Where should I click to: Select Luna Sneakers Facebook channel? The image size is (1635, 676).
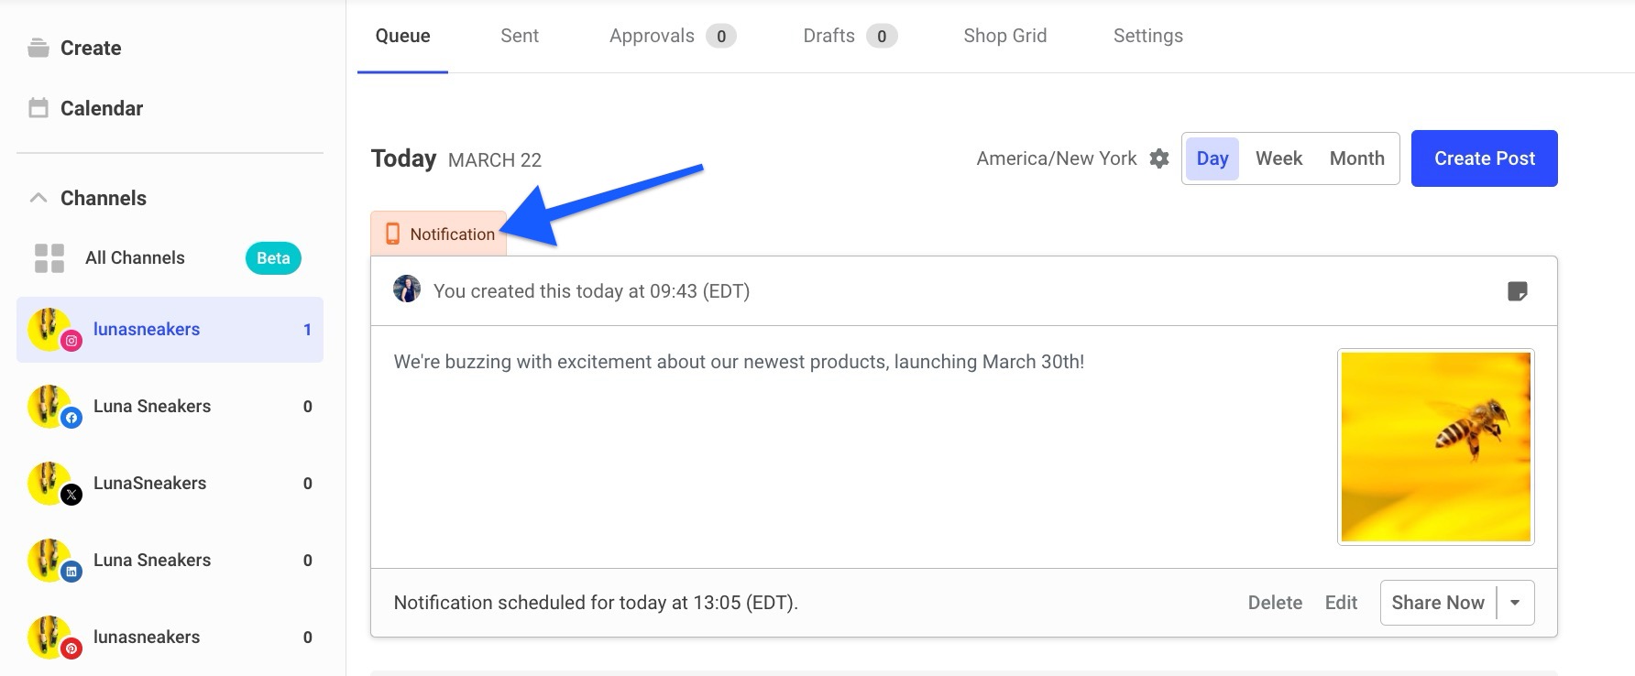coord(170,407)
